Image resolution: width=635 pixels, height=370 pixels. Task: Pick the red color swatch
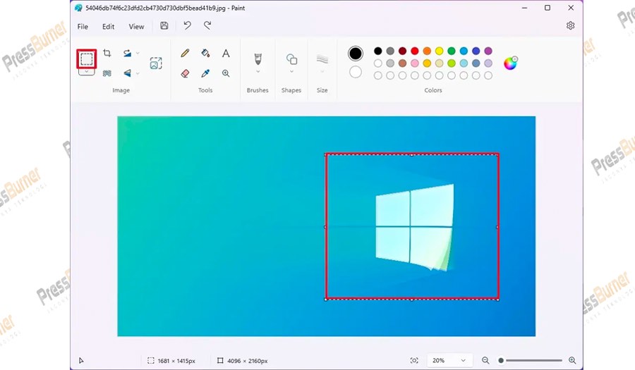pos(415,51)
